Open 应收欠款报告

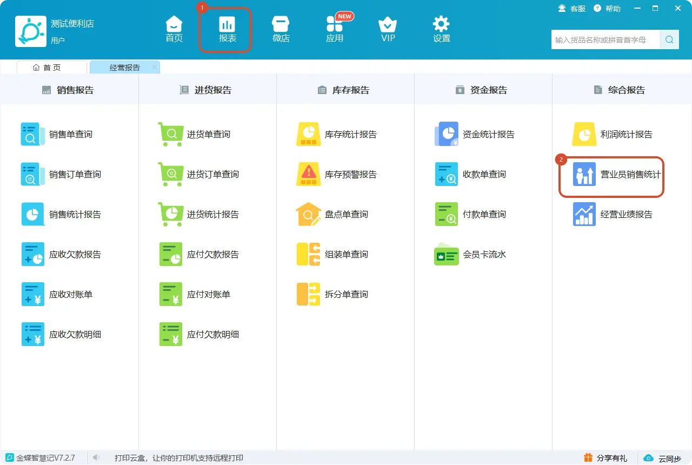coord(61,254)
